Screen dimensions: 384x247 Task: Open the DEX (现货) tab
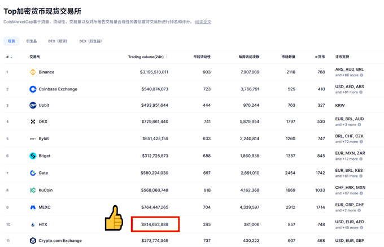[58, 41]
